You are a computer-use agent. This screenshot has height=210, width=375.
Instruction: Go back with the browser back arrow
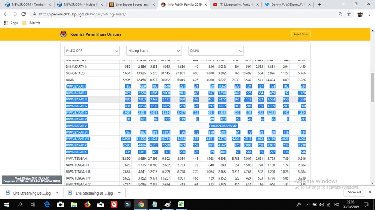coord(6,14)
